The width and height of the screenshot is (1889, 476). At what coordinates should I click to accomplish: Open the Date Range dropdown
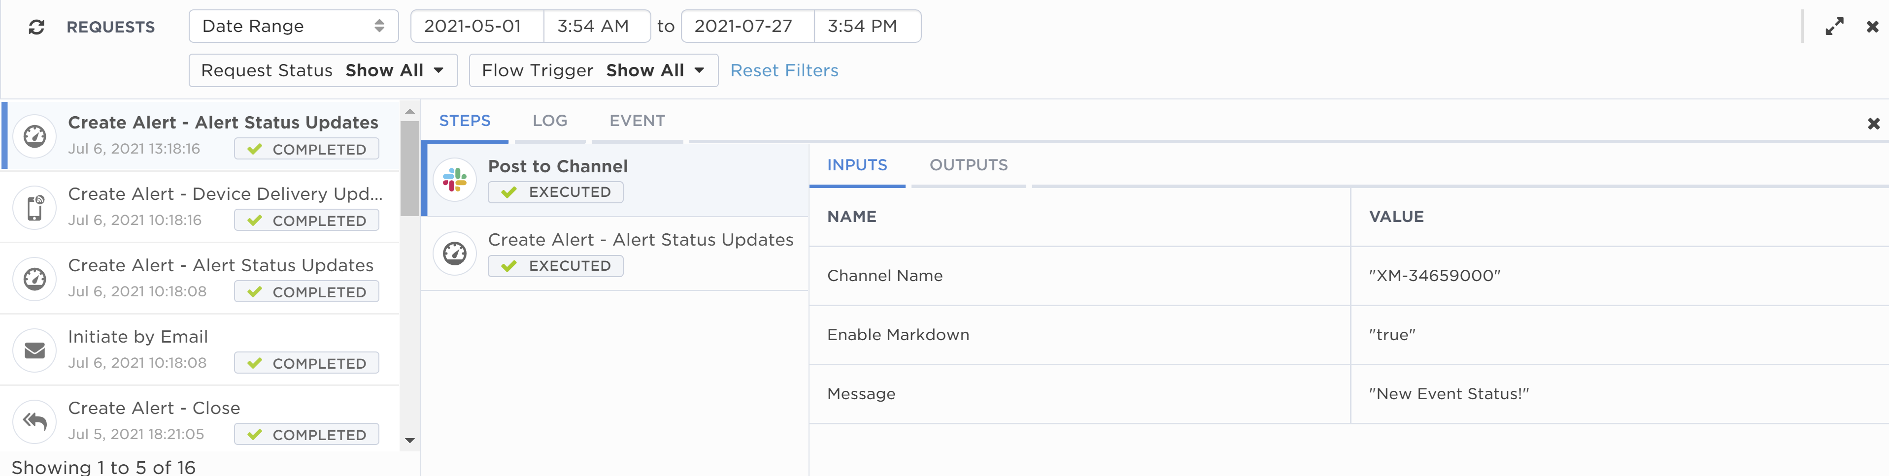click(x=293, y=27)
